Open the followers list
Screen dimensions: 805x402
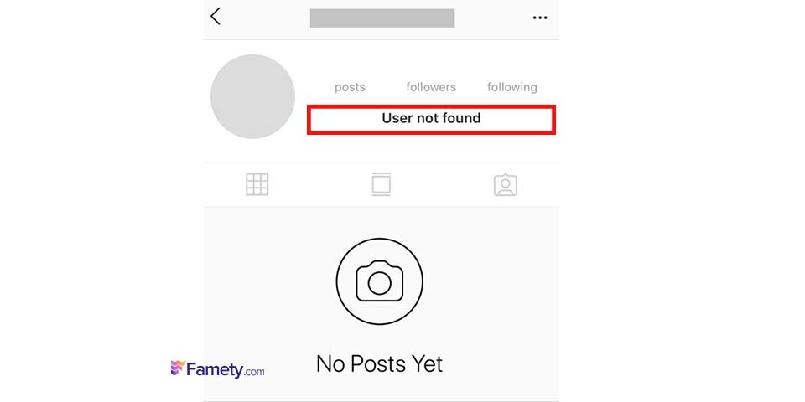pyautogui.click(x=431, y=87)
